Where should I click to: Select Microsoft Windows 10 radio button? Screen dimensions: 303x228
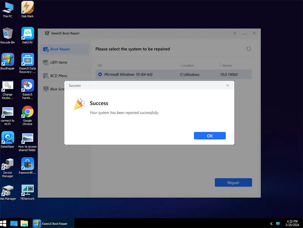click(100, 74)
